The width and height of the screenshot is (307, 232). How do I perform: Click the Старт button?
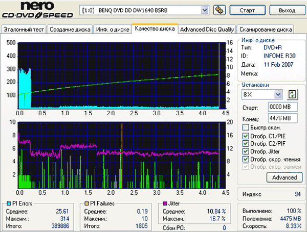tap(248, 10)
